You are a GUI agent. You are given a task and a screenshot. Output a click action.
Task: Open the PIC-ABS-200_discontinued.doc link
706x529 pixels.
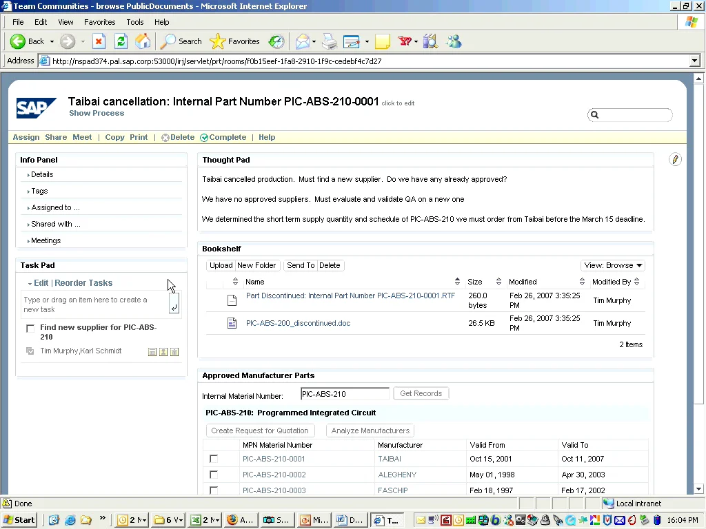click(x=298, y=323)
